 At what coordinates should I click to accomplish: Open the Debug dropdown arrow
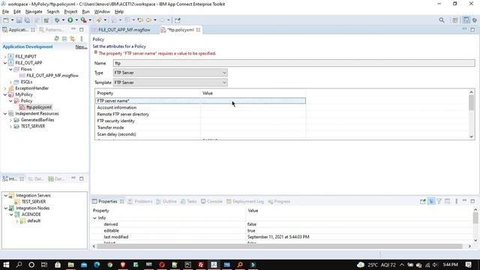pos(63,20)
